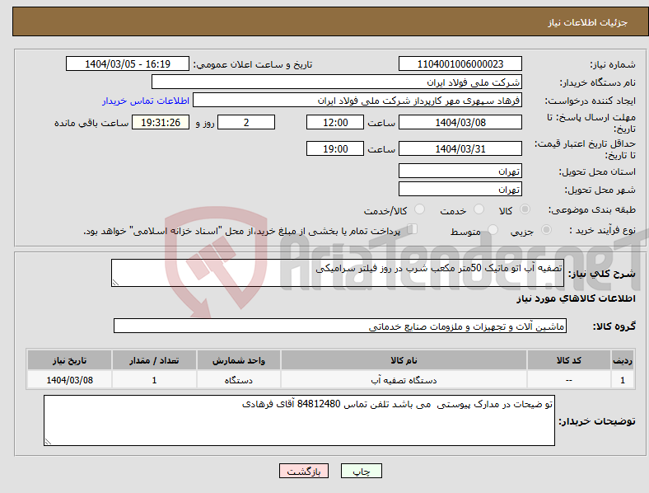Click the response deadline date 1404/03/08 field

coord(460,122)
